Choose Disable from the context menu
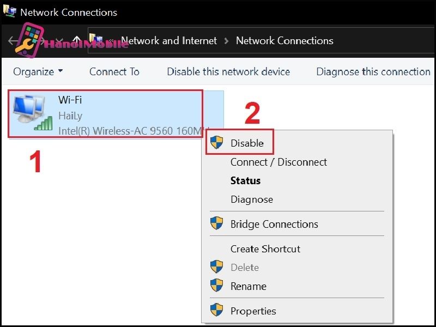This screenshot has height=327, width=436. (x=247, y=143)
